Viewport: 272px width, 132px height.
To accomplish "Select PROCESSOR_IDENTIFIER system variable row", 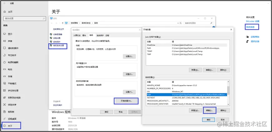I will pos(187,104).
